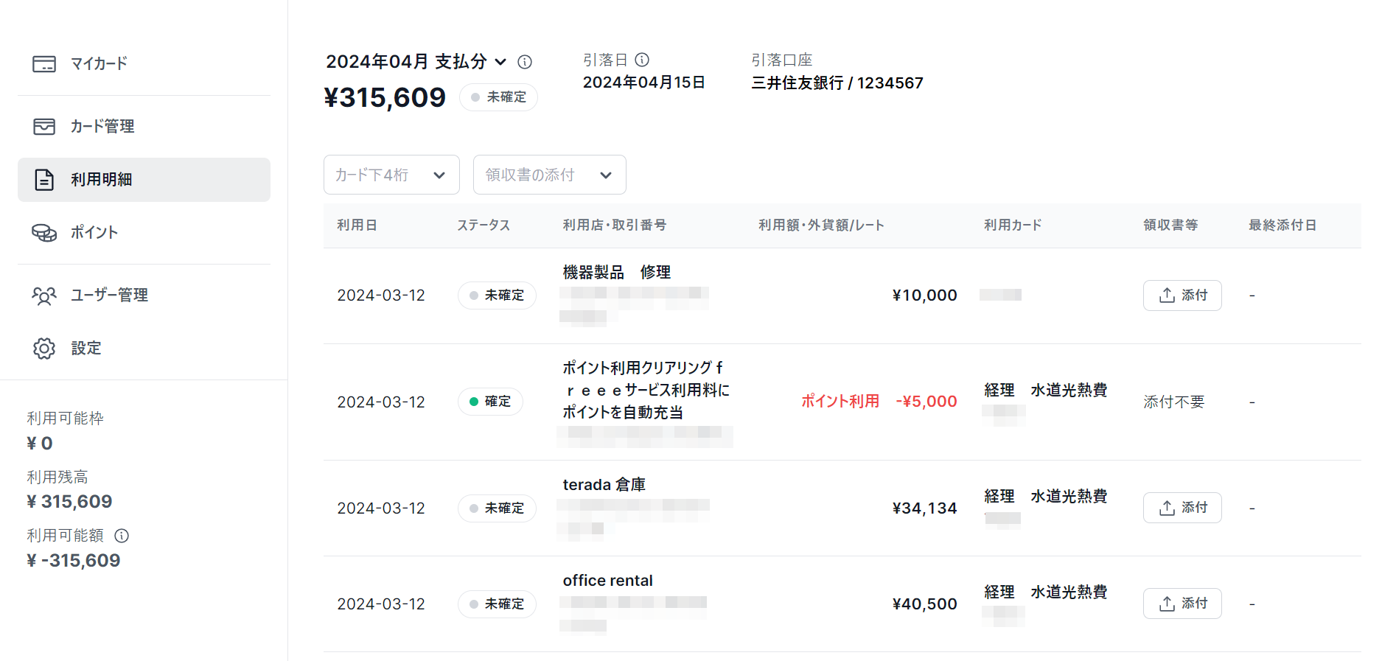Click 利用残高 ¥ 315,609 value
This screenshot has width=1396, height=661.
(69, 502)
